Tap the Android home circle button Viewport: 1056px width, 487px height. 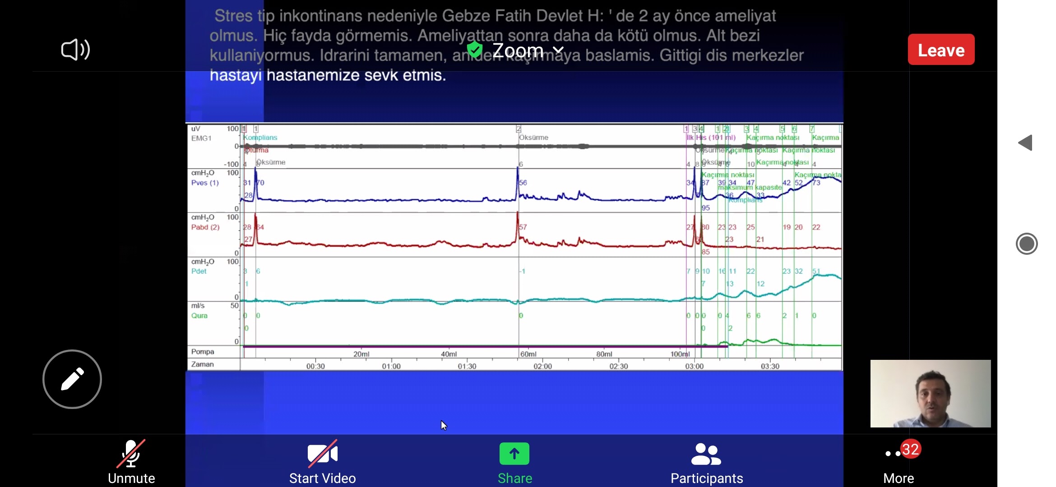click(x=1027, y=244)
